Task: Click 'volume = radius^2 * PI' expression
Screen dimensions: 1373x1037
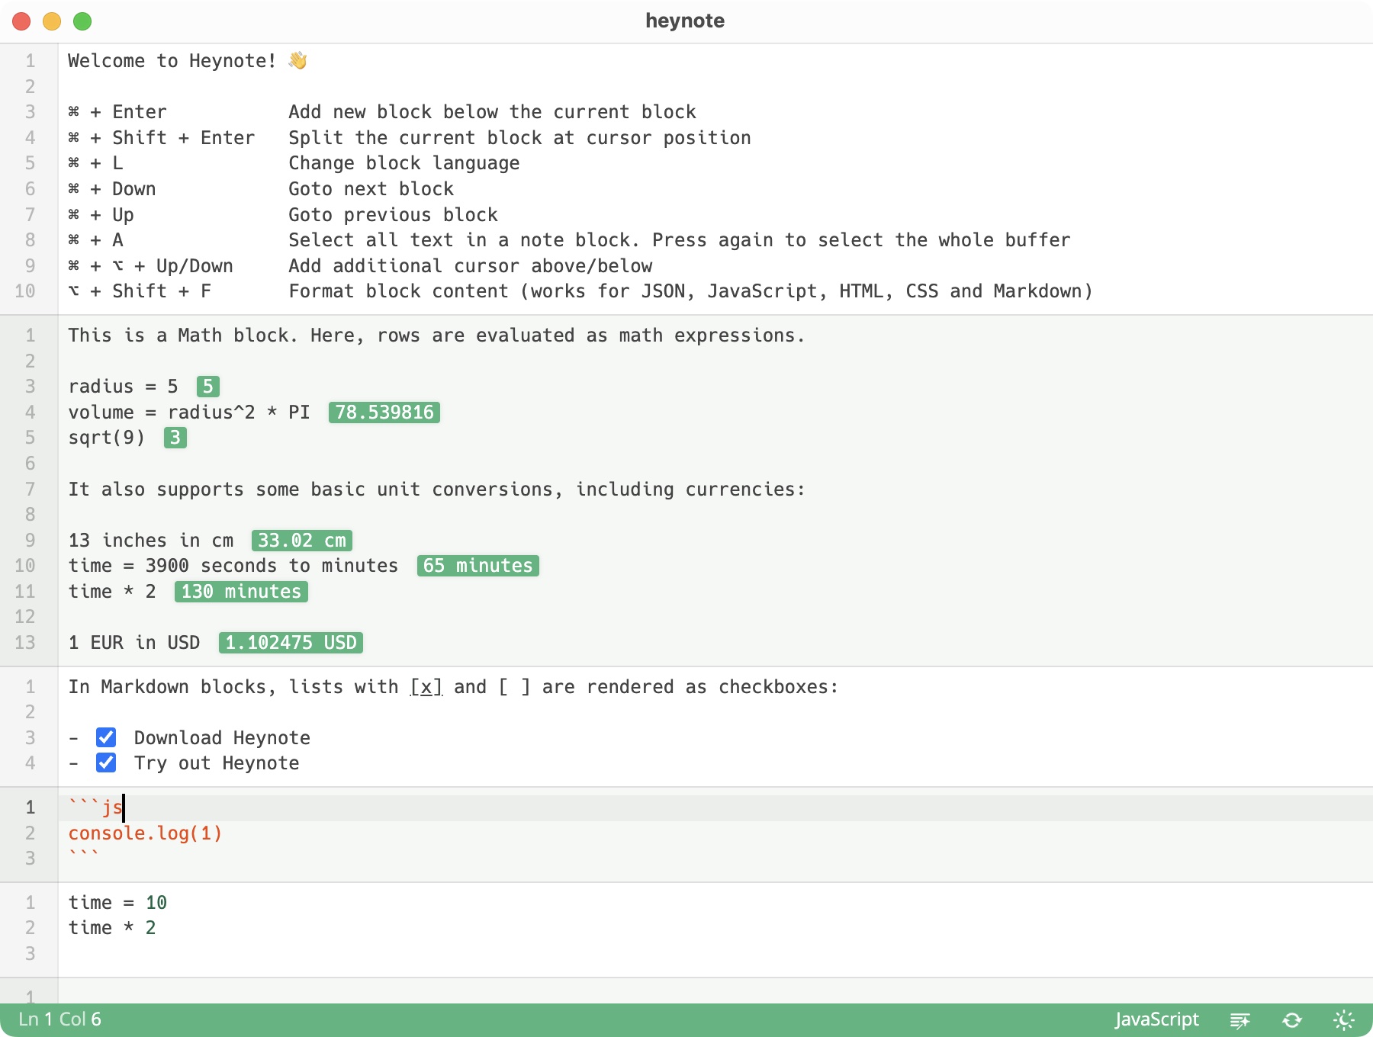Action: click(189, 413)
